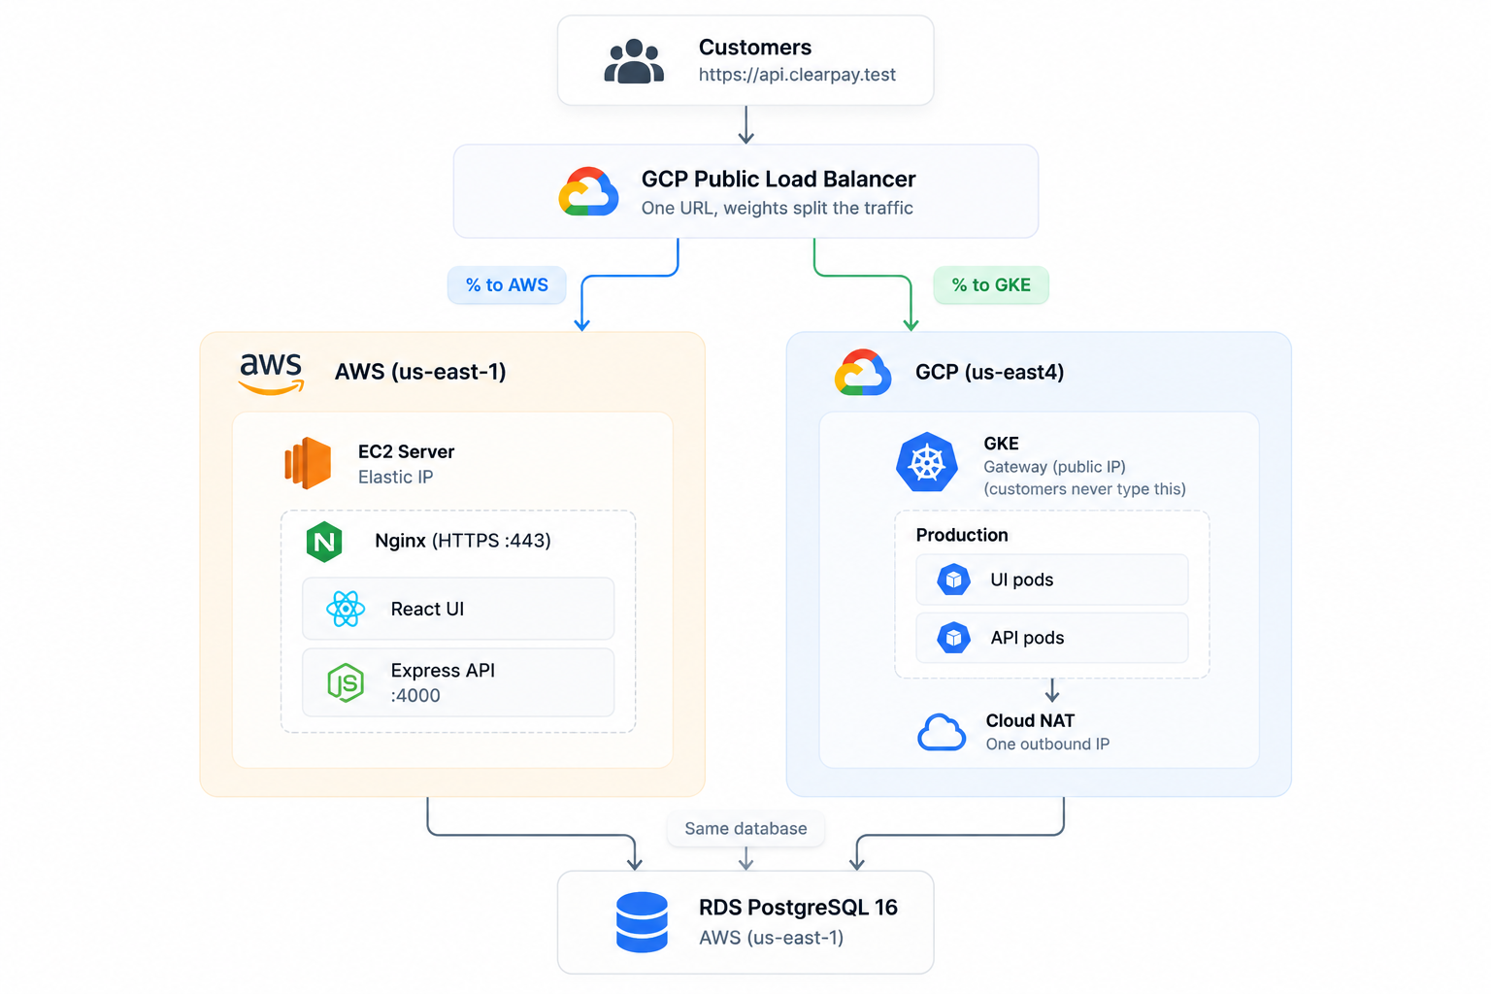This screenshot has height=994, width=1491.
Task: Click the Kubernetes GKE wheel icon
Action: (927, 463)
